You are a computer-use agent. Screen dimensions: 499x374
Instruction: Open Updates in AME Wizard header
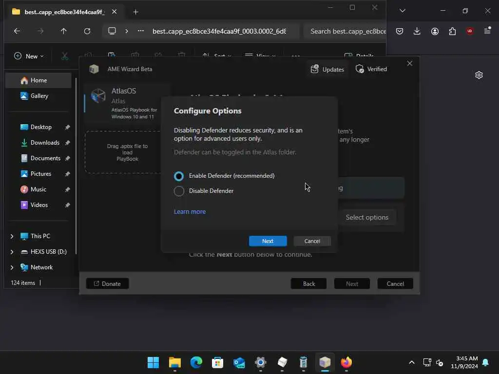coord(327,69)
